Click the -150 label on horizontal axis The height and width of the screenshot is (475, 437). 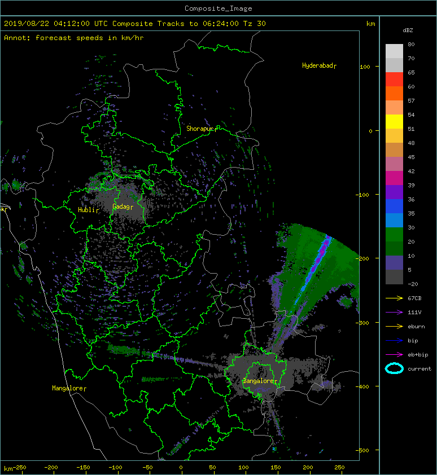(x=83, y=468)
